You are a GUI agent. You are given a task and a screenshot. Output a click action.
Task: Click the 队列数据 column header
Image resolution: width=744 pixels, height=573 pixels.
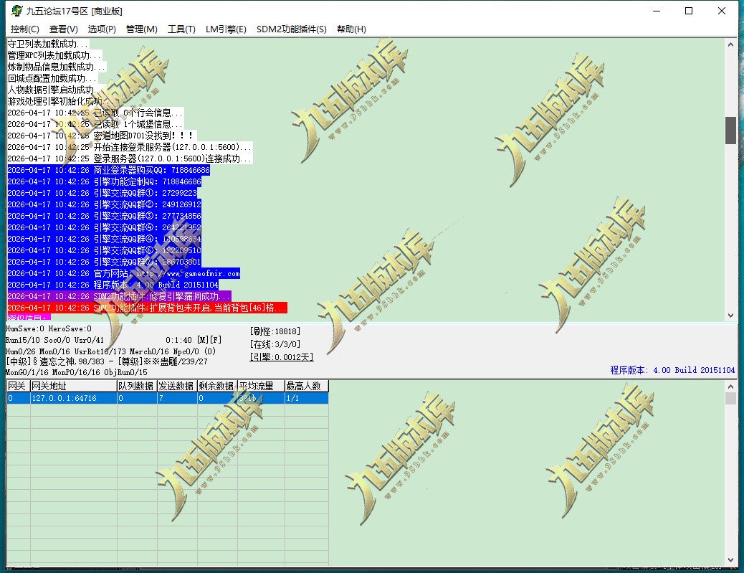click(x=137, y=386)
